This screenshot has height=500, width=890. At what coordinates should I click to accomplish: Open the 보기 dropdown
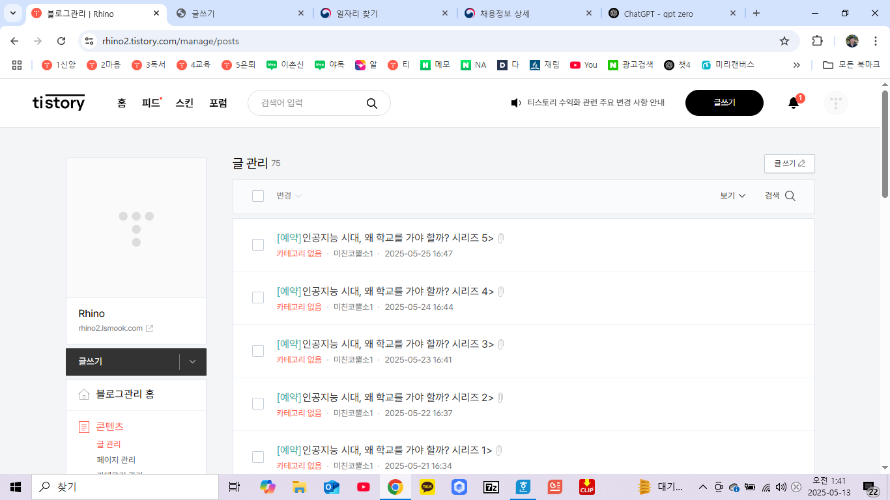click(x=732, y=195)
